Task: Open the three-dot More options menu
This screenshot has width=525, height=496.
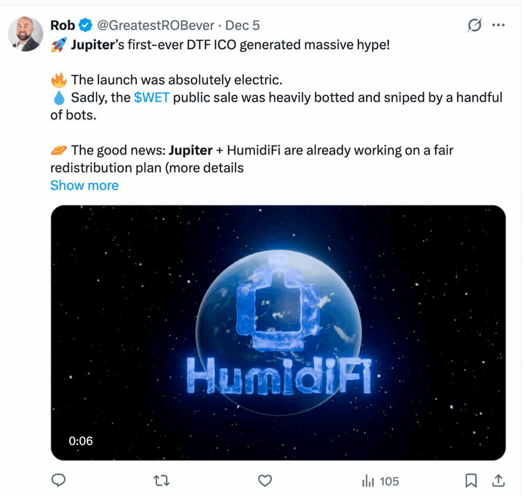Action: pos(498,25)
